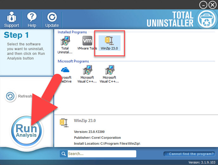
Task: Select the Total Uninstaller program icon
Action: (65, 45)
